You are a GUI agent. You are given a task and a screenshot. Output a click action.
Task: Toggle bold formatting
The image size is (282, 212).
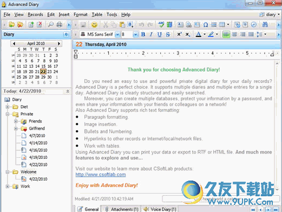coord(143,34)
